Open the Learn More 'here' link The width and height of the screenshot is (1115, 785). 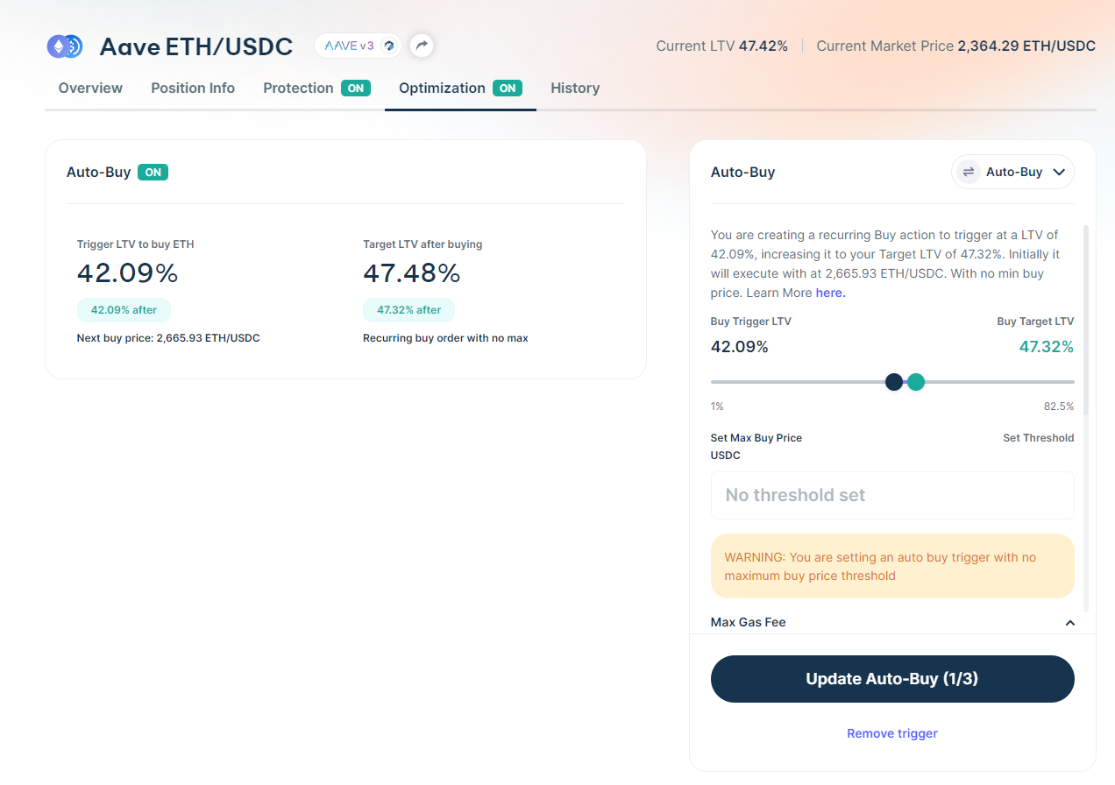click(x=830, y=293)
